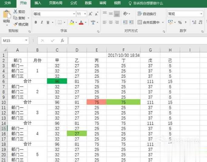207x162 pixels.
Task: Open font size dropdown 11
Action: (x=85, y=14)
